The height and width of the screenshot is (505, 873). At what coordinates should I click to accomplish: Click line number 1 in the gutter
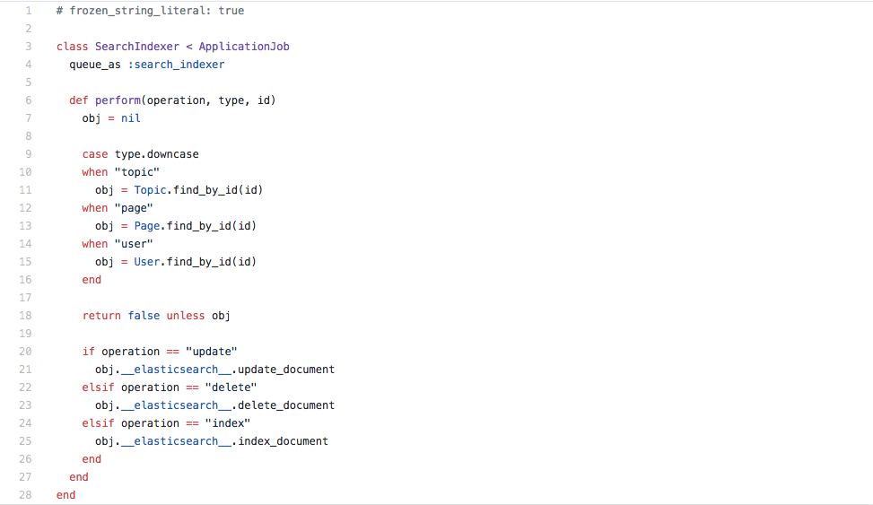click(x=29, y=11)
